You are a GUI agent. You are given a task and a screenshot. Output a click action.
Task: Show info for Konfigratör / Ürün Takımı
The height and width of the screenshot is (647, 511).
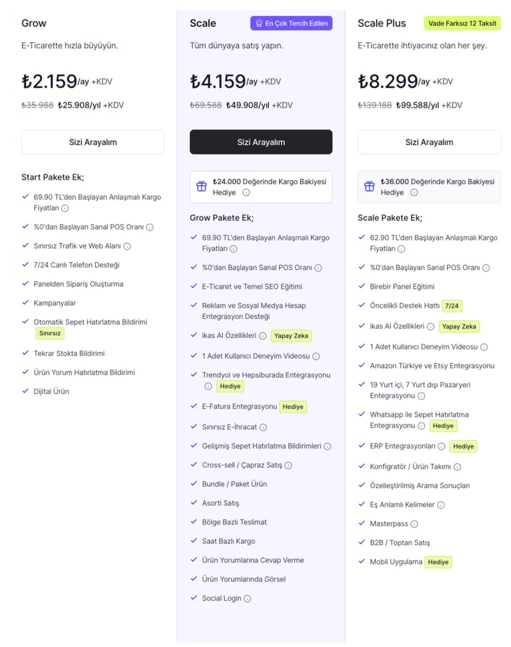tap(457, 467)
